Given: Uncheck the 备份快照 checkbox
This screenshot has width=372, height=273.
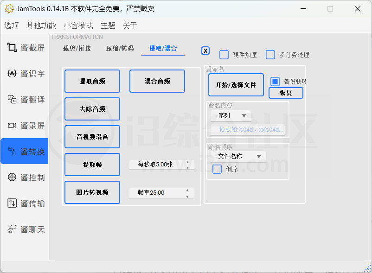Looking at the screenshot, I should pyautogui.click(x=275, y=82).
